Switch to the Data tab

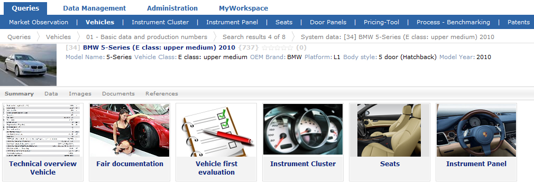pyautogui.click(x=51, y=94)
